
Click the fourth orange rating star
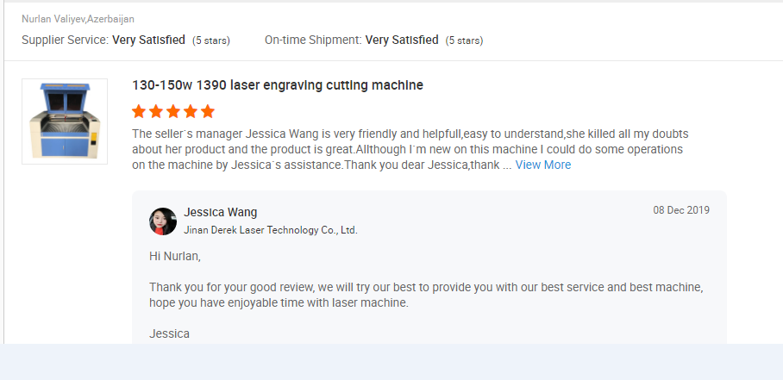(x=191, y=112)
